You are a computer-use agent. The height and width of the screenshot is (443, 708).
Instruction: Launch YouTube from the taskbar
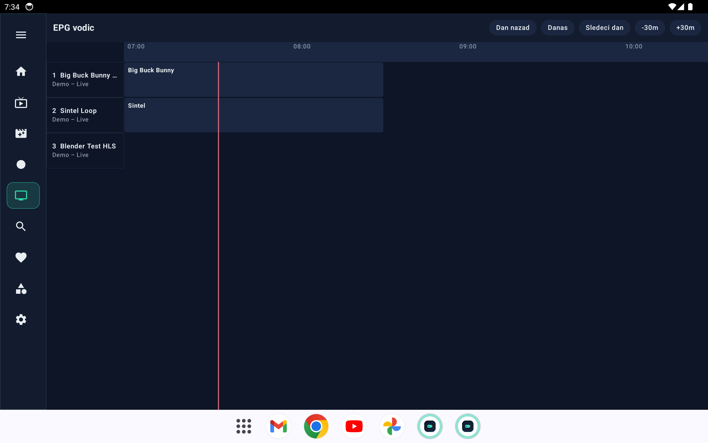(x=354, y=426)
